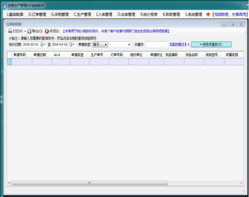Open the start date calendar picker
The image size is (249, 197).
click(x=43, y=44)
